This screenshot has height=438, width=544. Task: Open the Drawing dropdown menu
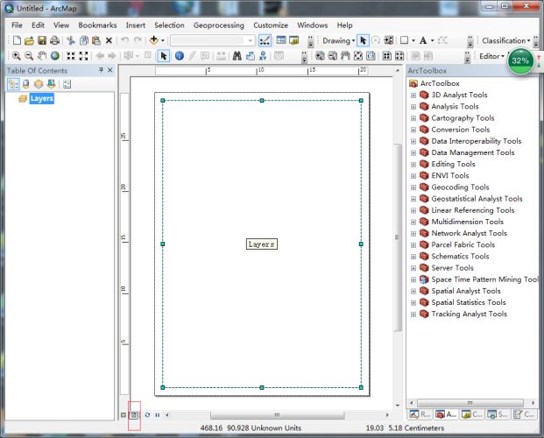pyautogui.click(x=339, y=40)
